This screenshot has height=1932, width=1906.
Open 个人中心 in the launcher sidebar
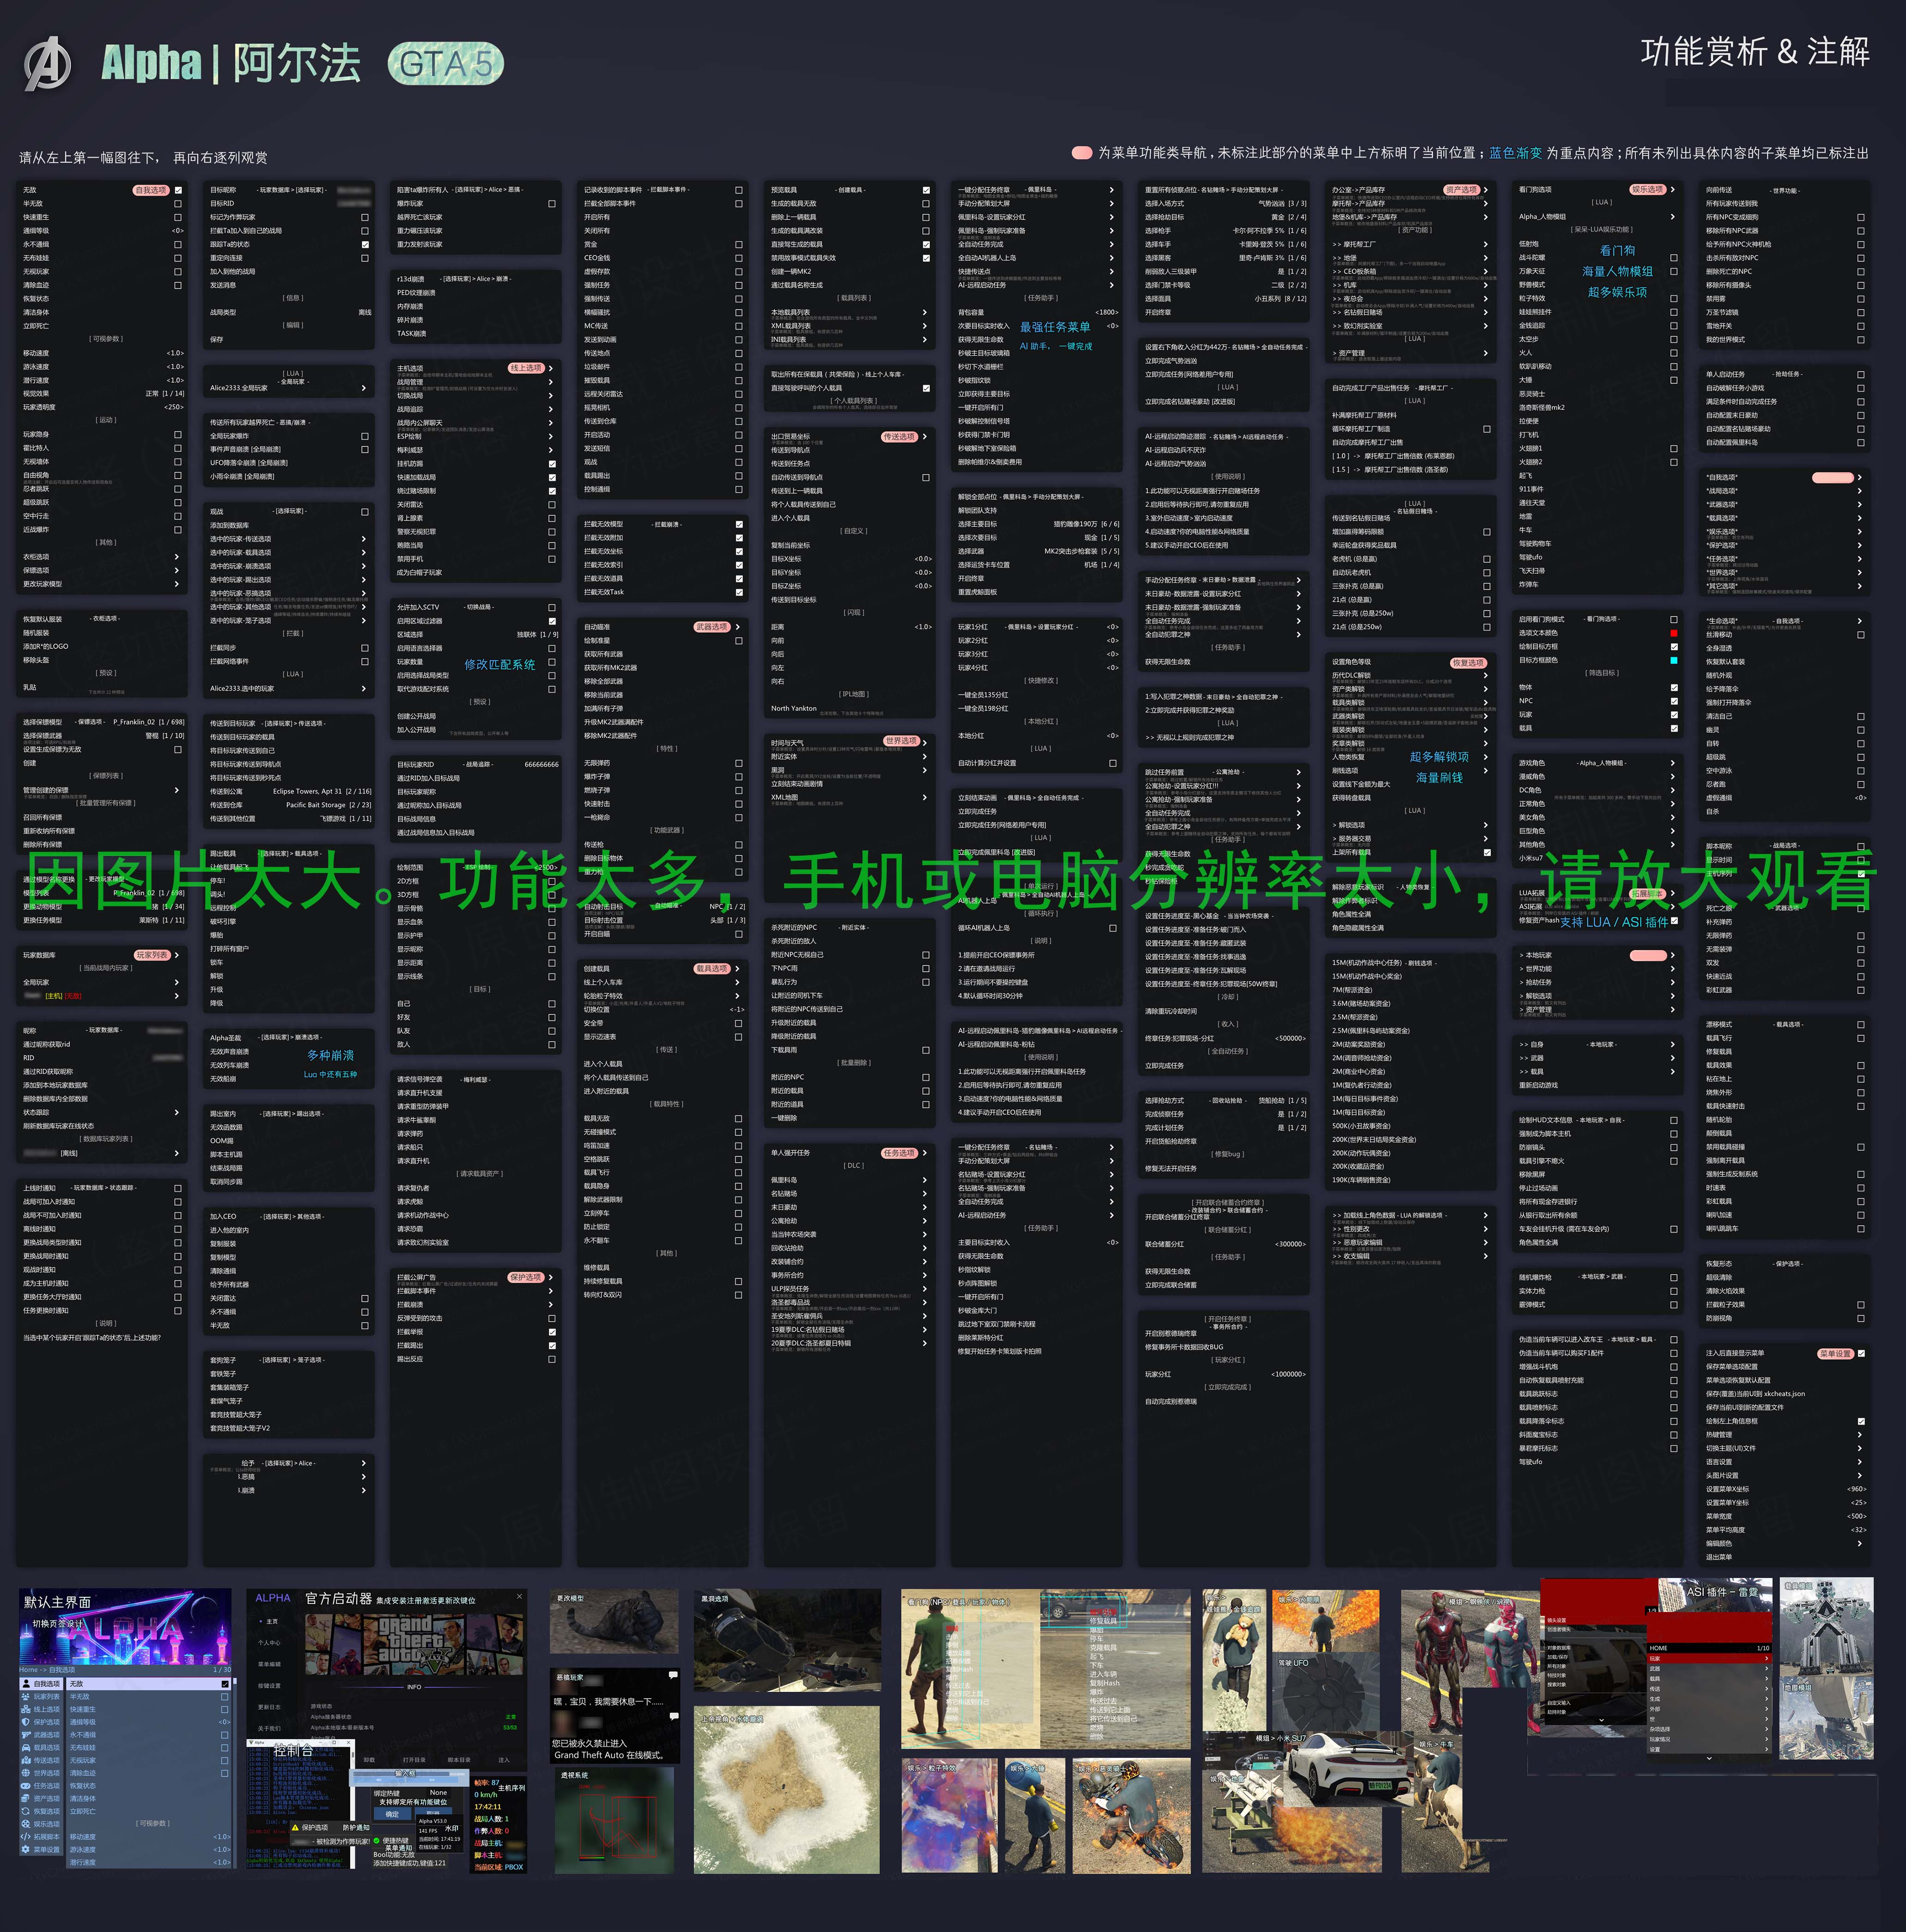point(269,1643)
